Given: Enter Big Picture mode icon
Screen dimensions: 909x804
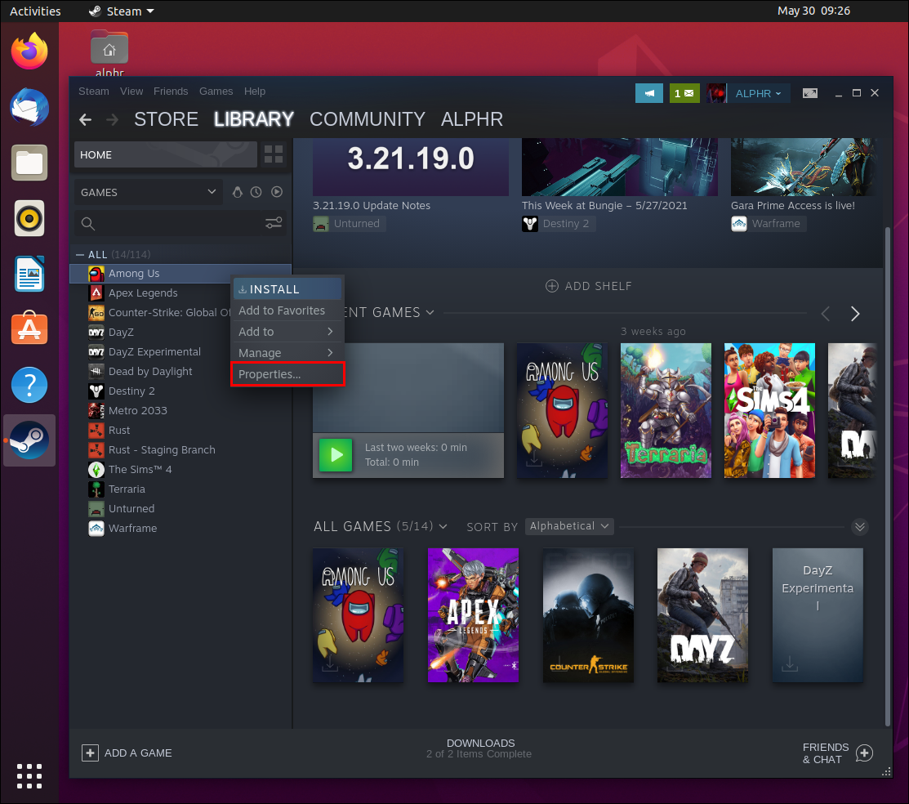Looking at the screenshot, I should (x=810, y=93).
